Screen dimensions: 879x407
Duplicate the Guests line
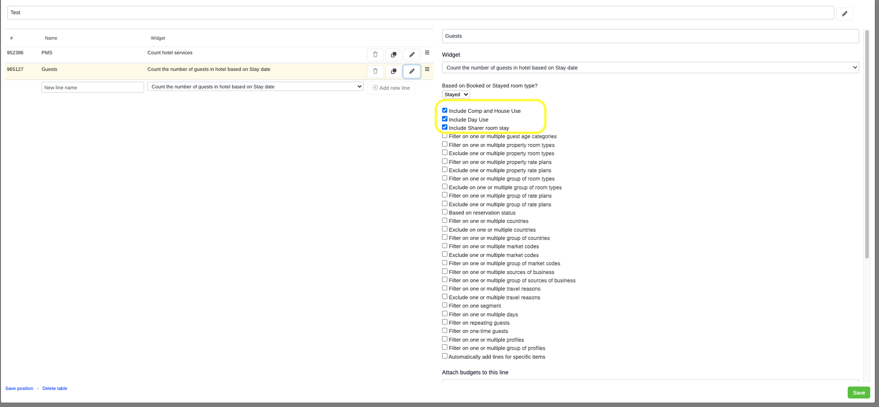394,71
